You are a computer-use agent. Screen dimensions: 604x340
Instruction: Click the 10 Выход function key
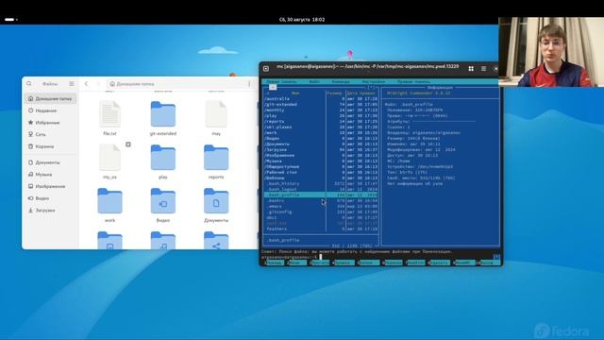[x=489, y=263]
